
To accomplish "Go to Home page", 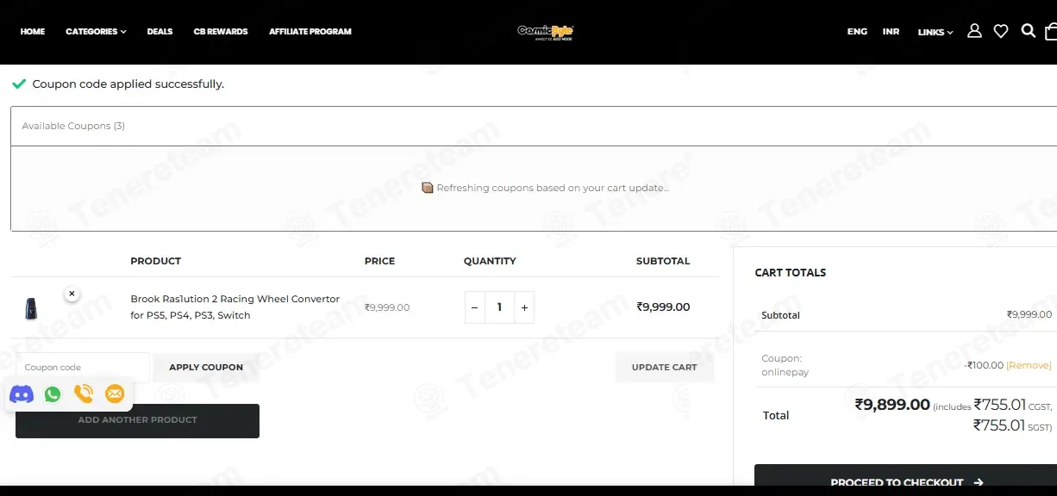I will (33, 32).
